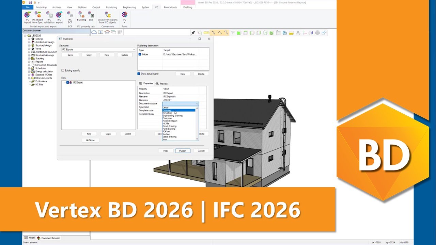
Task: Toggle the Show actual name checkbox
Action: point(139,73)
